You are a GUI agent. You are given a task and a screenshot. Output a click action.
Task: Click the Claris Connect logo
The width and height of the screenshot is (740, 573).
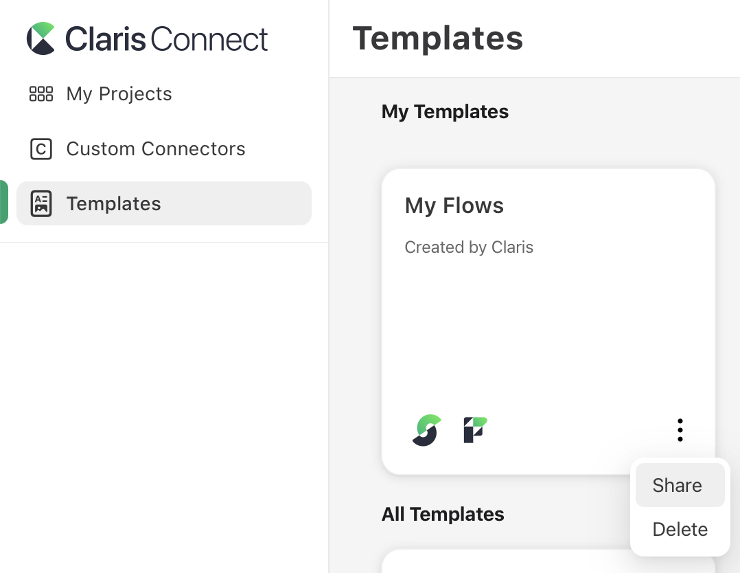click(146, 38)
